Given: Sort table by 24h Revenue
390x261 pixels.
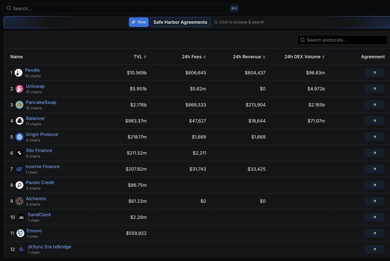Looking at the screenshot, I should point(249,57).
